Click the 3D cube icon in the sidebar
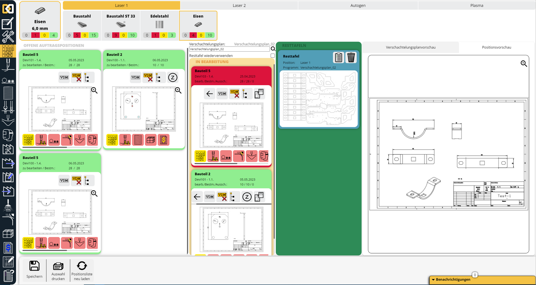536x285 pixels. [x=8, y=234]
